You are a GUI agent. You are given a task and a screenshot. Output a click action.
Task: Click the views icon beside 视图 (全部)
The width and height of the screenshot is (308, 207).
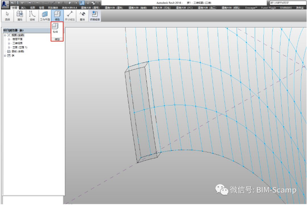pyautogui.click(x=9, y=35)
